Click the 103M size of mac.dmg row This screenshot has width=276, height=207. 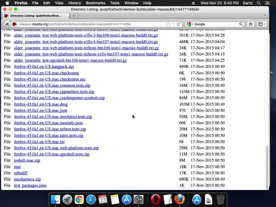pos(184,104)
